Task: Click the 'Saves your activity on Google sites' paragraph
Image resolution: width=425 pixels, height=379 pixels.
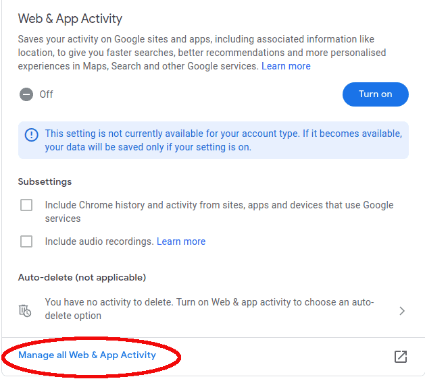Action: pos(202,53)
